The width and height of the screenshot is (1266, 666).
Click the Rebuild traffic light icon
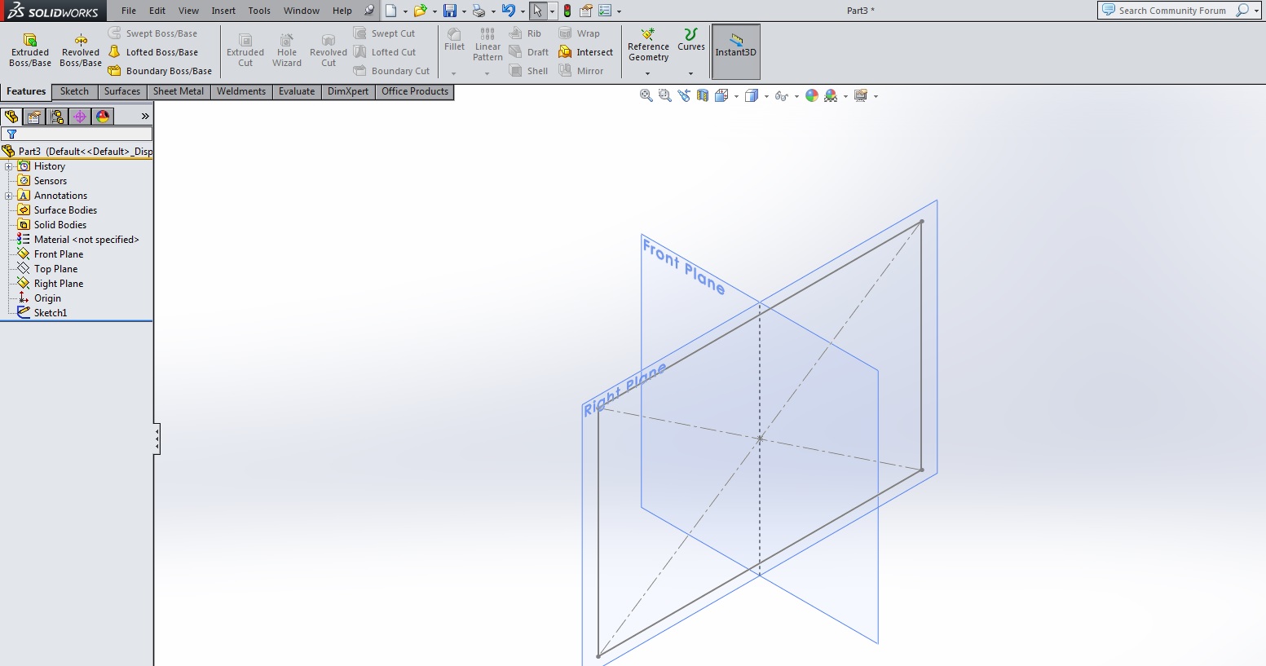coord(567,11)
